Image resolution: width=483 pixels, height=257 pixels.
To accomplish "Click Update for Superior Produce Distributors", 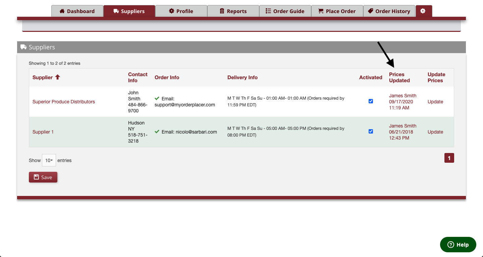I will [435, 102].
